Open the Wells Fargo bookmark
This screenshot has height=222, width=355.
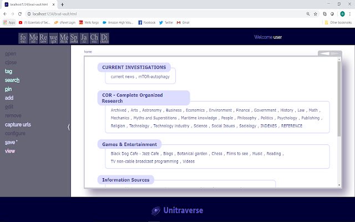pos(89,22)
